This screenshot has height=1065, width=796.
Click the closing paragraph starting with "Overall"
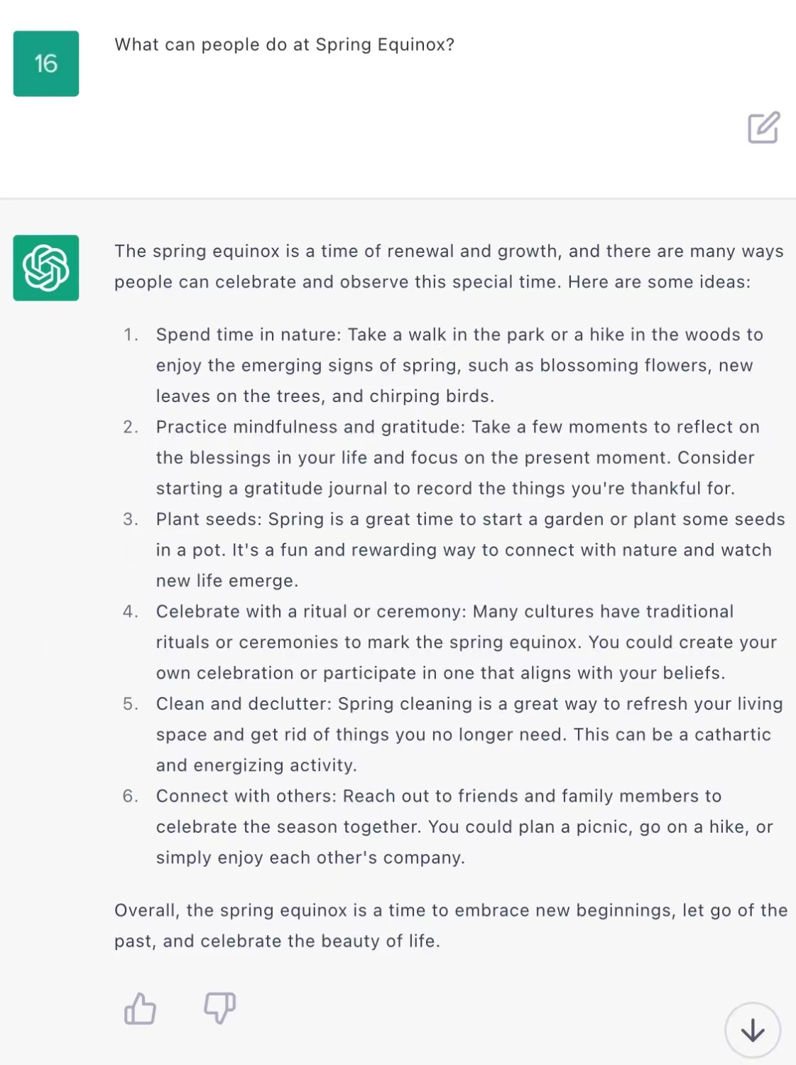coord(451,926)
